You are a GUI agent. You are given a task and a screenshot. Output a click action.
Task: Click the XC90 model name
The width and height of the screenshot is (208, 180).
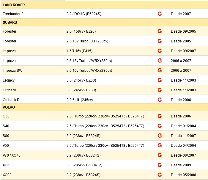[x=7, y=175]
